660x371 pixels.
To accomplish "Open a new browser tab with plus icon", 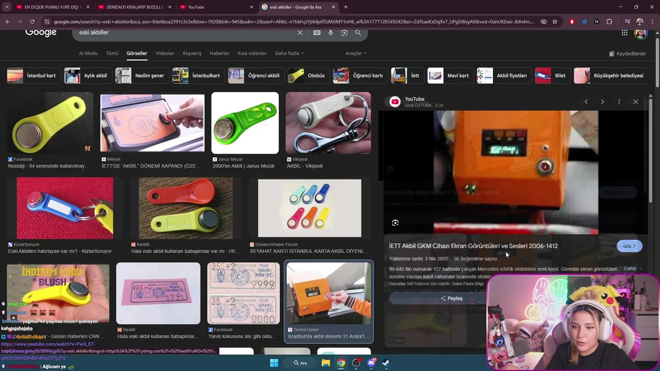I will 345,7.
